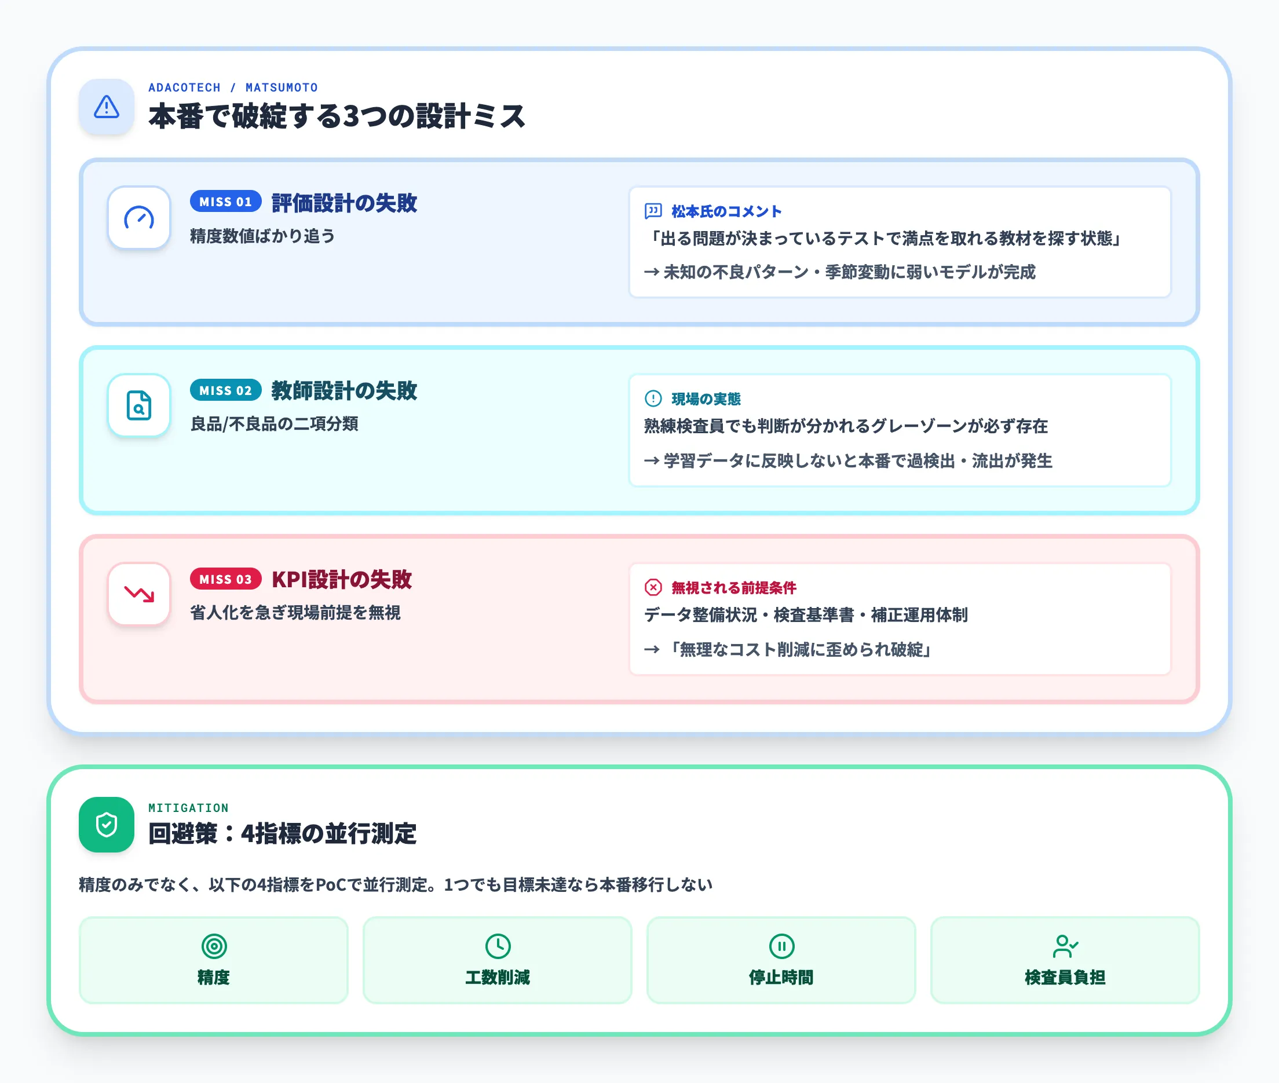Viewport: 1279px width, 1083px height.
Task: Click the quote 出る問題が決まっているテスト
Action: (x=884, y=238)
